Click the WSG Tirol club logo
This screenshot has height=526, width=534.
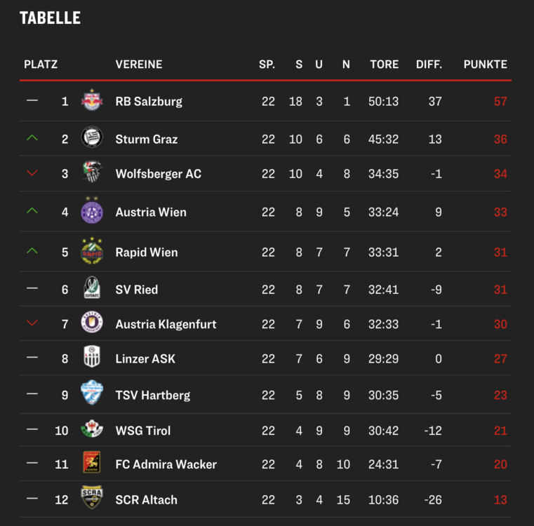point(92,429)
